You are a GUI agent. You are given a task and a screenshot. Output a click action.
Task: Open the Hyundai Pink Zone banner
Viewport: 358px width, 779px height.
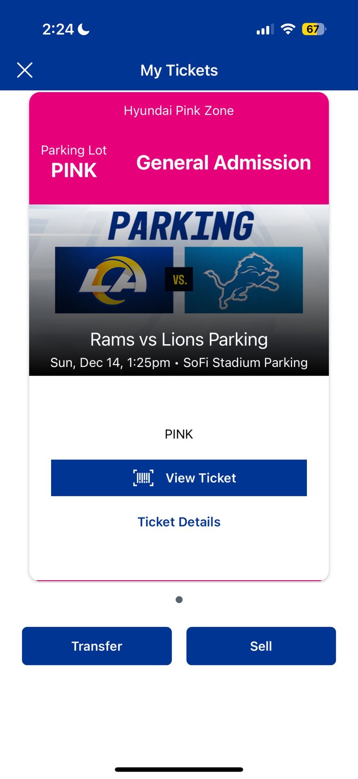(x=179, y=110)
